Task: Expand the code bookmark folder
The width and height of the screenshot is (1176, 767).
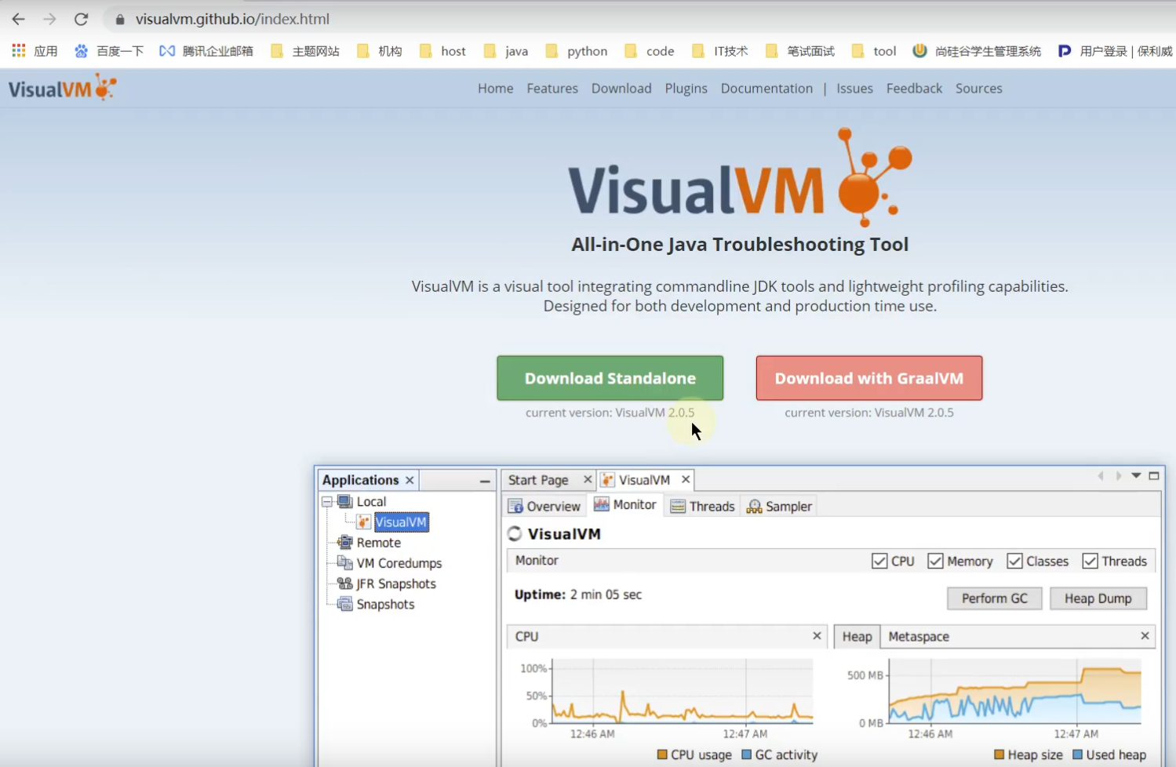Action: tap(650, 51)
